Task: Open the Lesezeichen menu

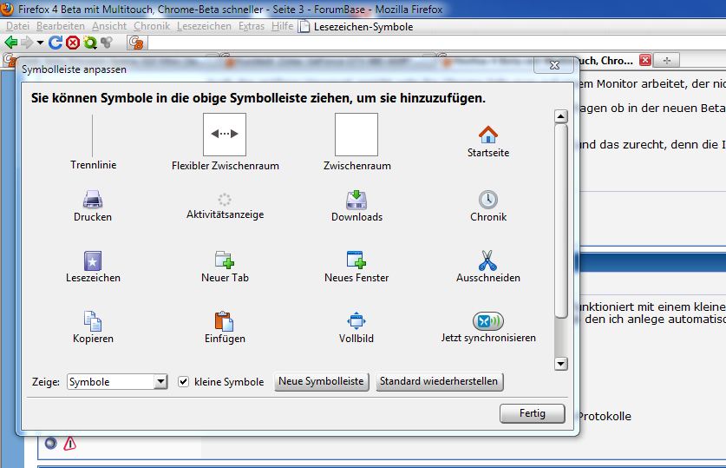Action: (204, 26)
